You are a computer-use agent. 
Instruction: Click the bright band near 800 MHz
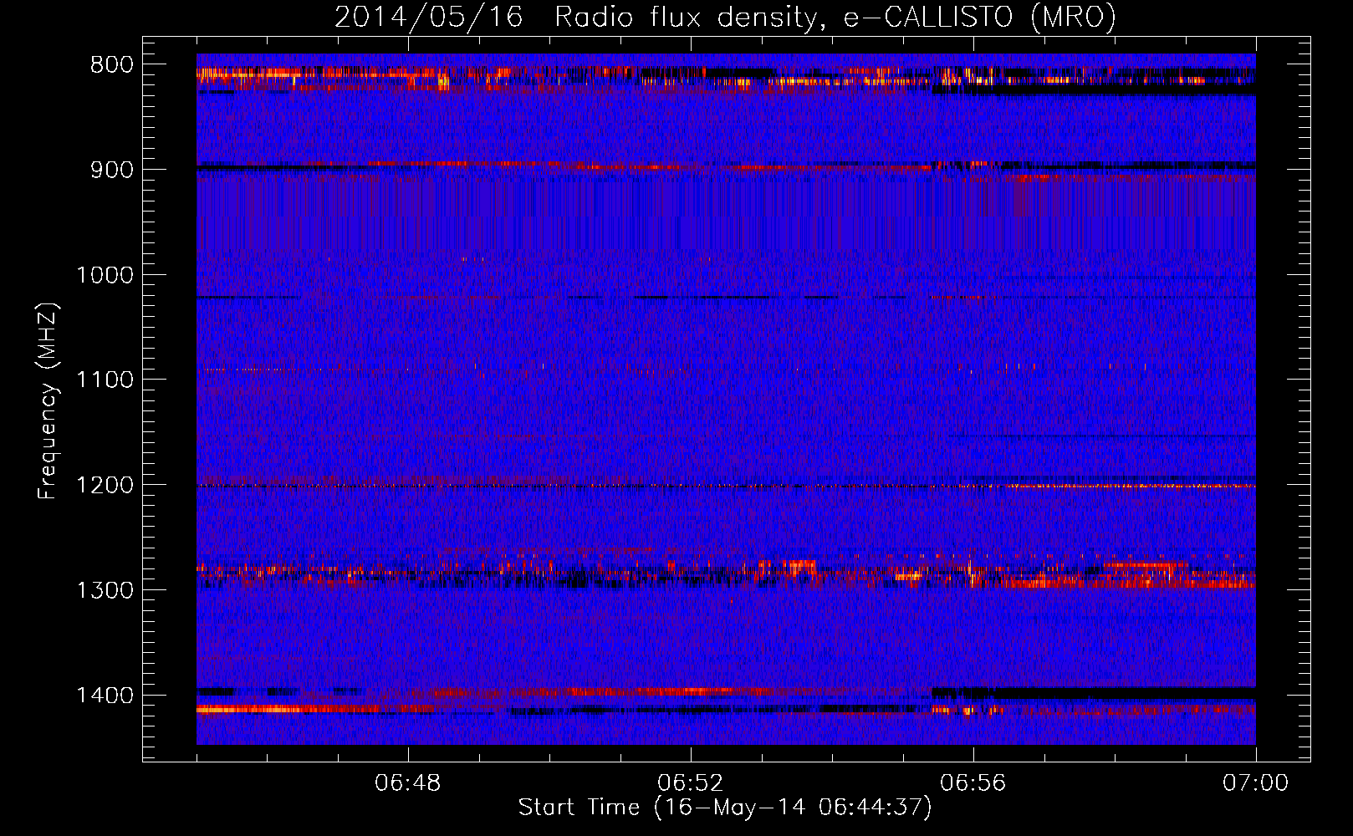726,77
